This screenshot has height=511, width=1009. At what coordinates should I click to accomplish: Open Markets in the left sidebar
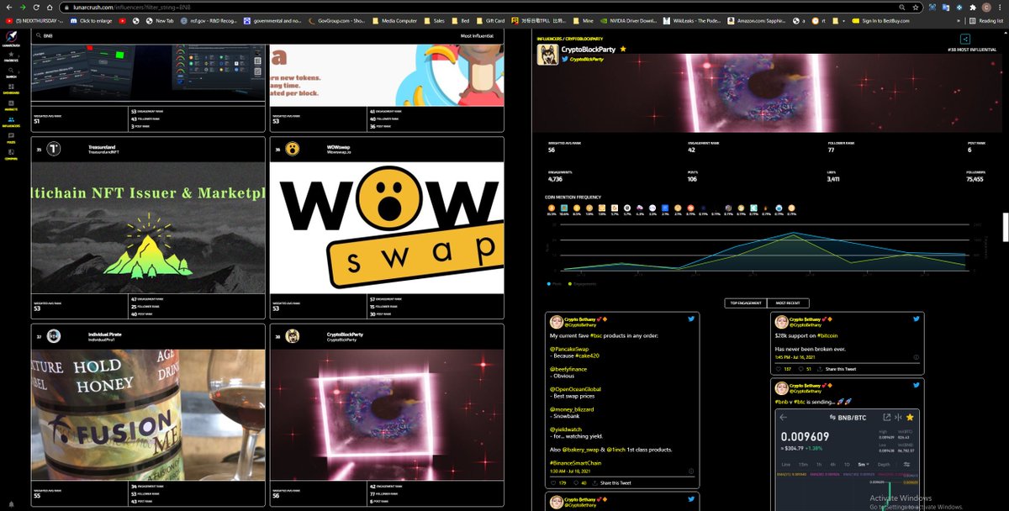[x=11, y=105]
